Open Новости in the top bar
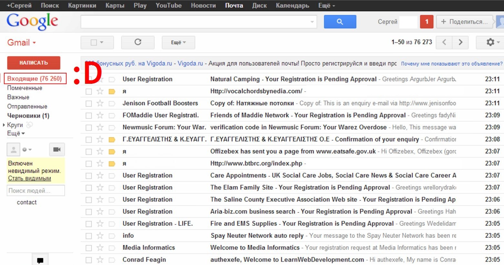This screenshot has height=265, width=504. pos(203,6)
